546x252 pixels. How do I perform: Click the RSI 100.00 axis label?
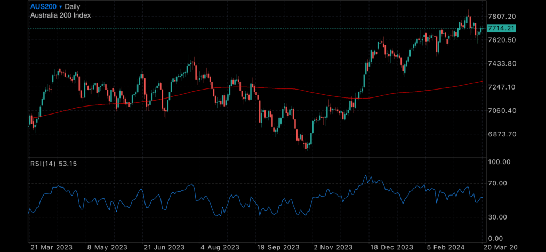click(x=500, y=162)
